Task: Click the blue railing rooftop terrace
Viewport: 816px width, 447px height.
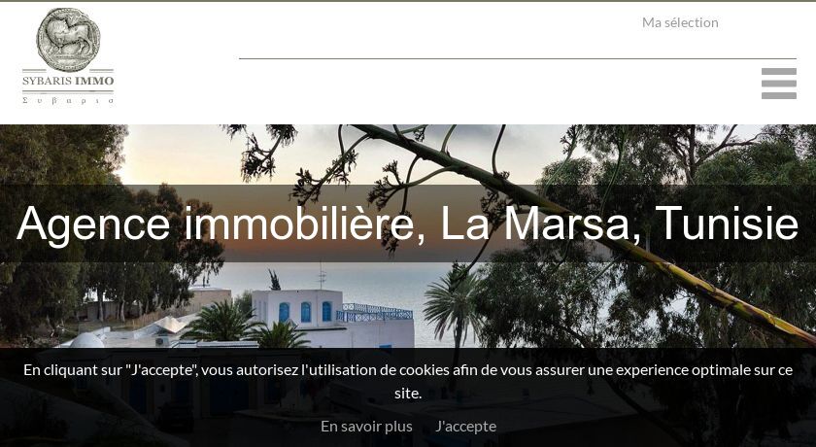Action: [x=374, y=313]
